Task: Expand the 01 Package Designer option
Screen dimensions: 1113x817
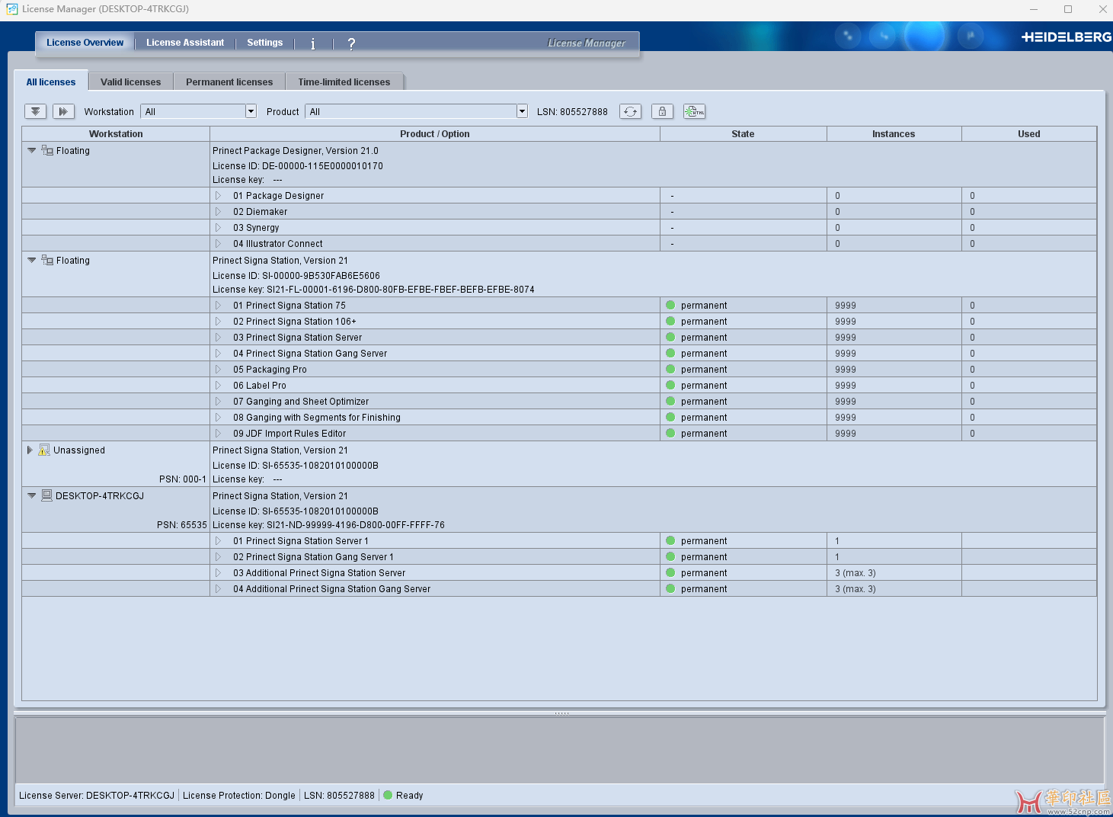Action: [218, 195]
